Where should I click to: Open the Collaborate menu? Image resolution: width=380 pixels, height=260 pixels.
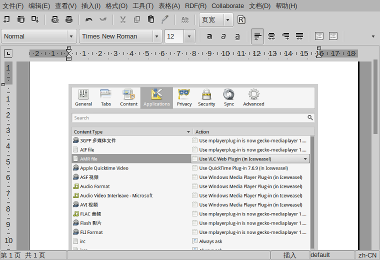click(x=228, y=6)
